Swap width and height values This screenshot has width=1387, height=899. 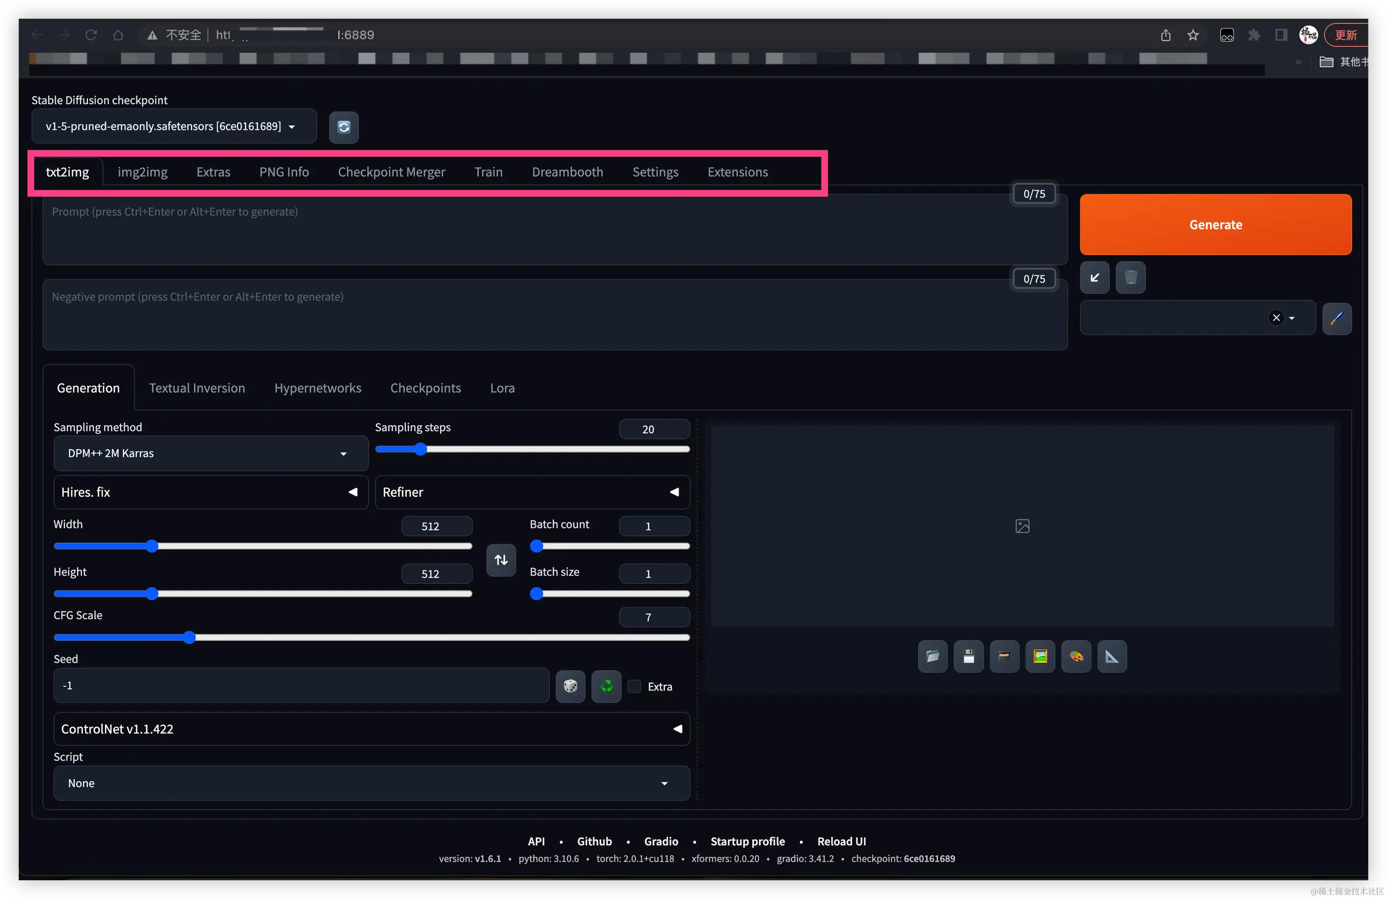[x=500, y=560]
